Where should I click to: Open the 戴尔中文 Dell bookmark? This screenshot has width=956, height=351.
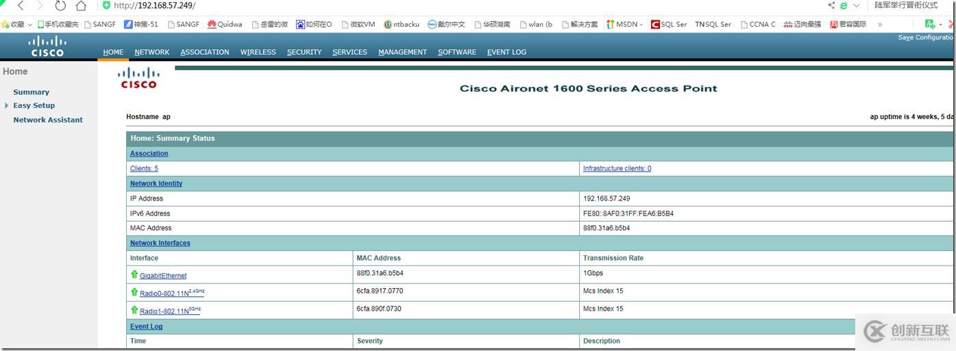tap(446, 24)
